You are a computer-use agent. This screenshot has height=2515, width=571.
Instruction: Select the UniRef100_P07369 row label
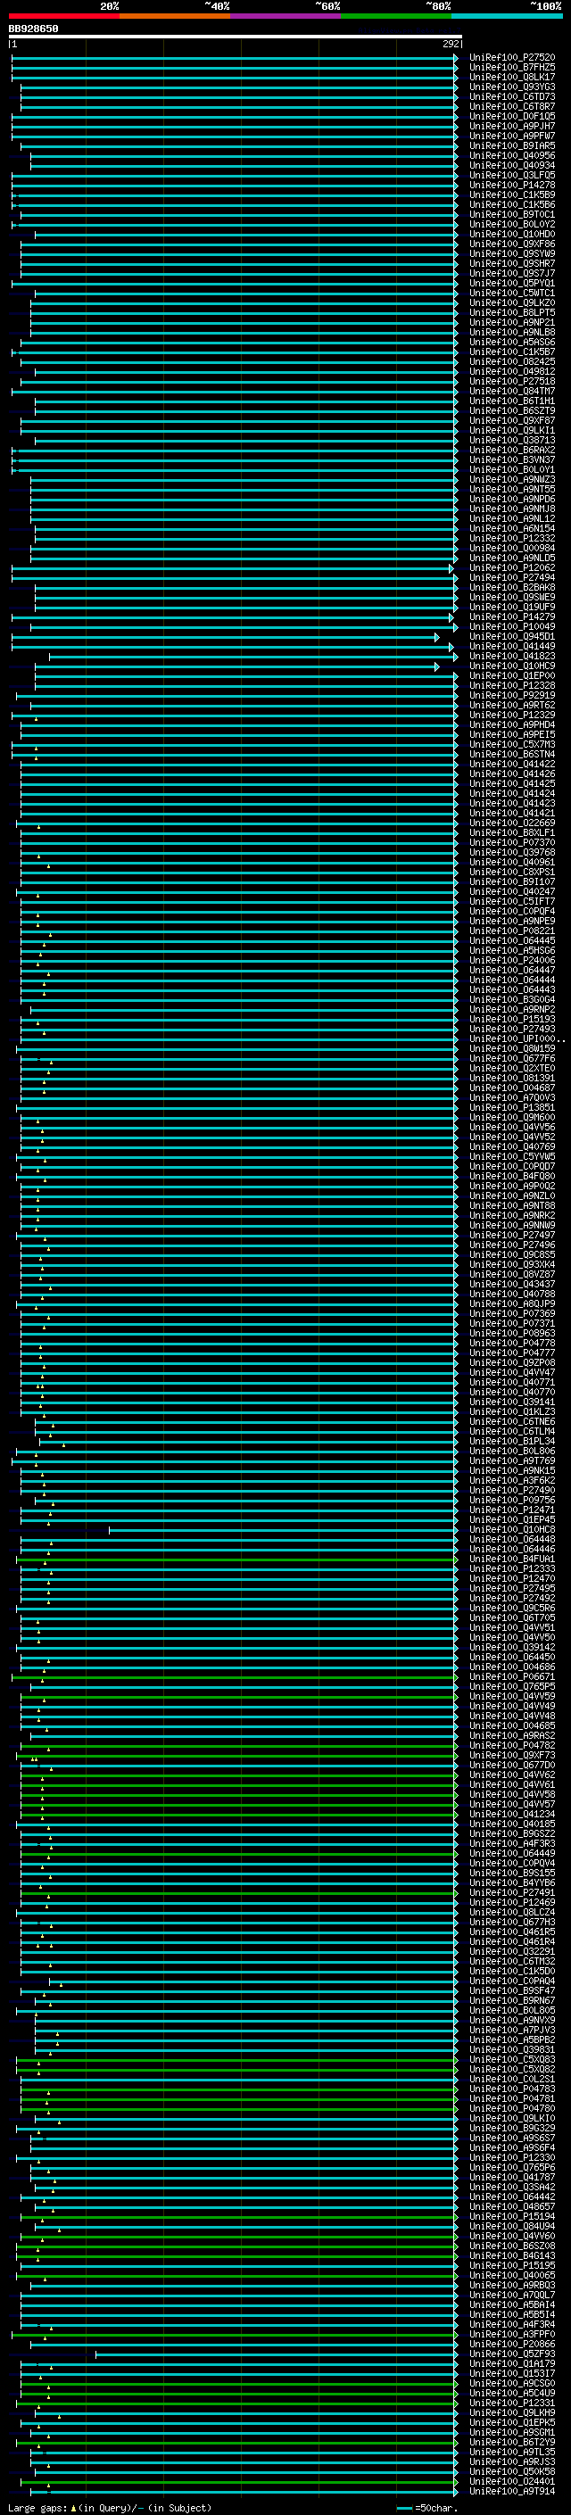[512, 1313]
